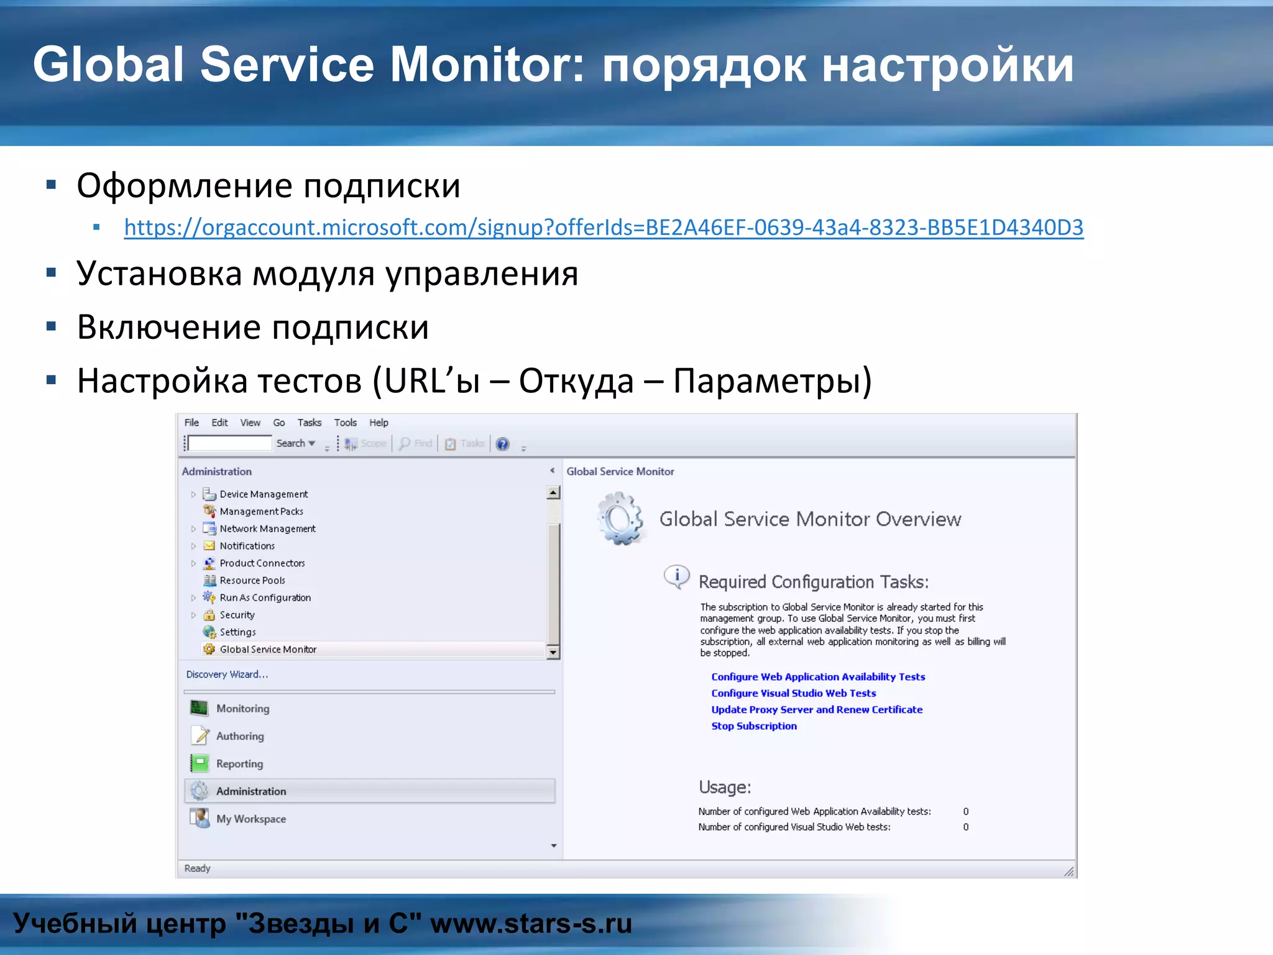1273x955 pixels.
Task: Open the Discovery Wizard link
Action: pos(227,674)
